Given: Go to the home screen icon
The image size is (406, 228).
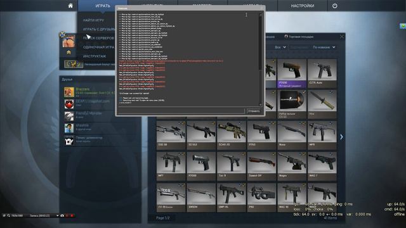Looking at the screenshot, I should tap(70, 6).
